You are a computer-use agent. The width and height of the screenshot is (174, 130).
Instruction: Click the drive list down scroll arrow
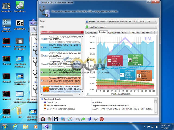(x=82, y=92)
